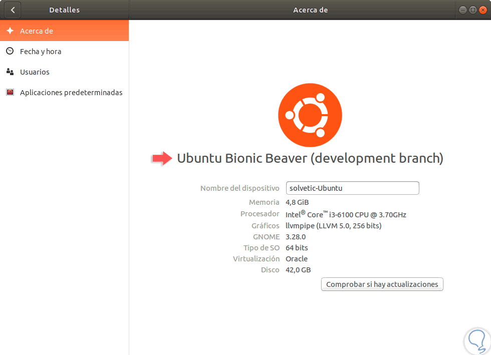The height and width of the screenshot is (355, 491).
Task: Click the Ubuntu logo image
Action: tap(310, 115)
